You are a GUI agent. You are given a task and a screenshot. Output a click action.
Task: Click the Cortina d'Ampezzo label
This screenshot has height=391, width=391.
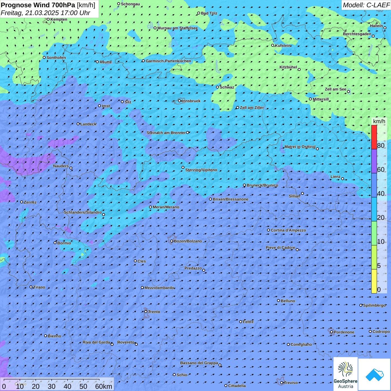[288, 230]
